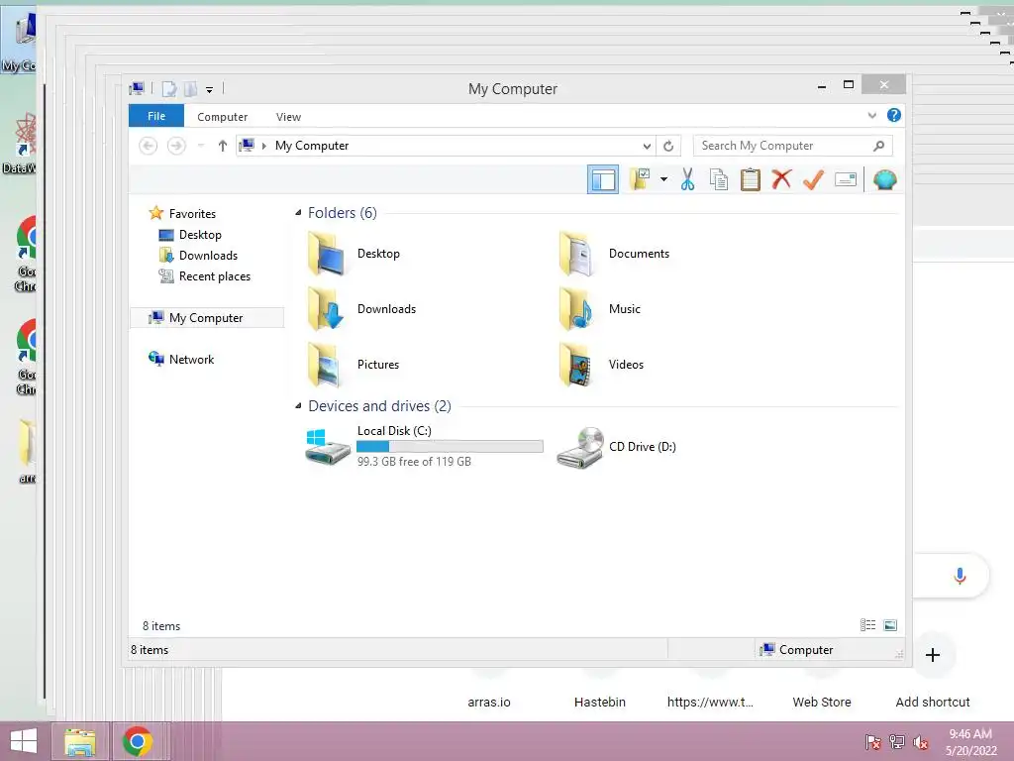The image size is (1014, 761).
Task: Open Google Chrome from the taskbar
Action: coord(137,741)
